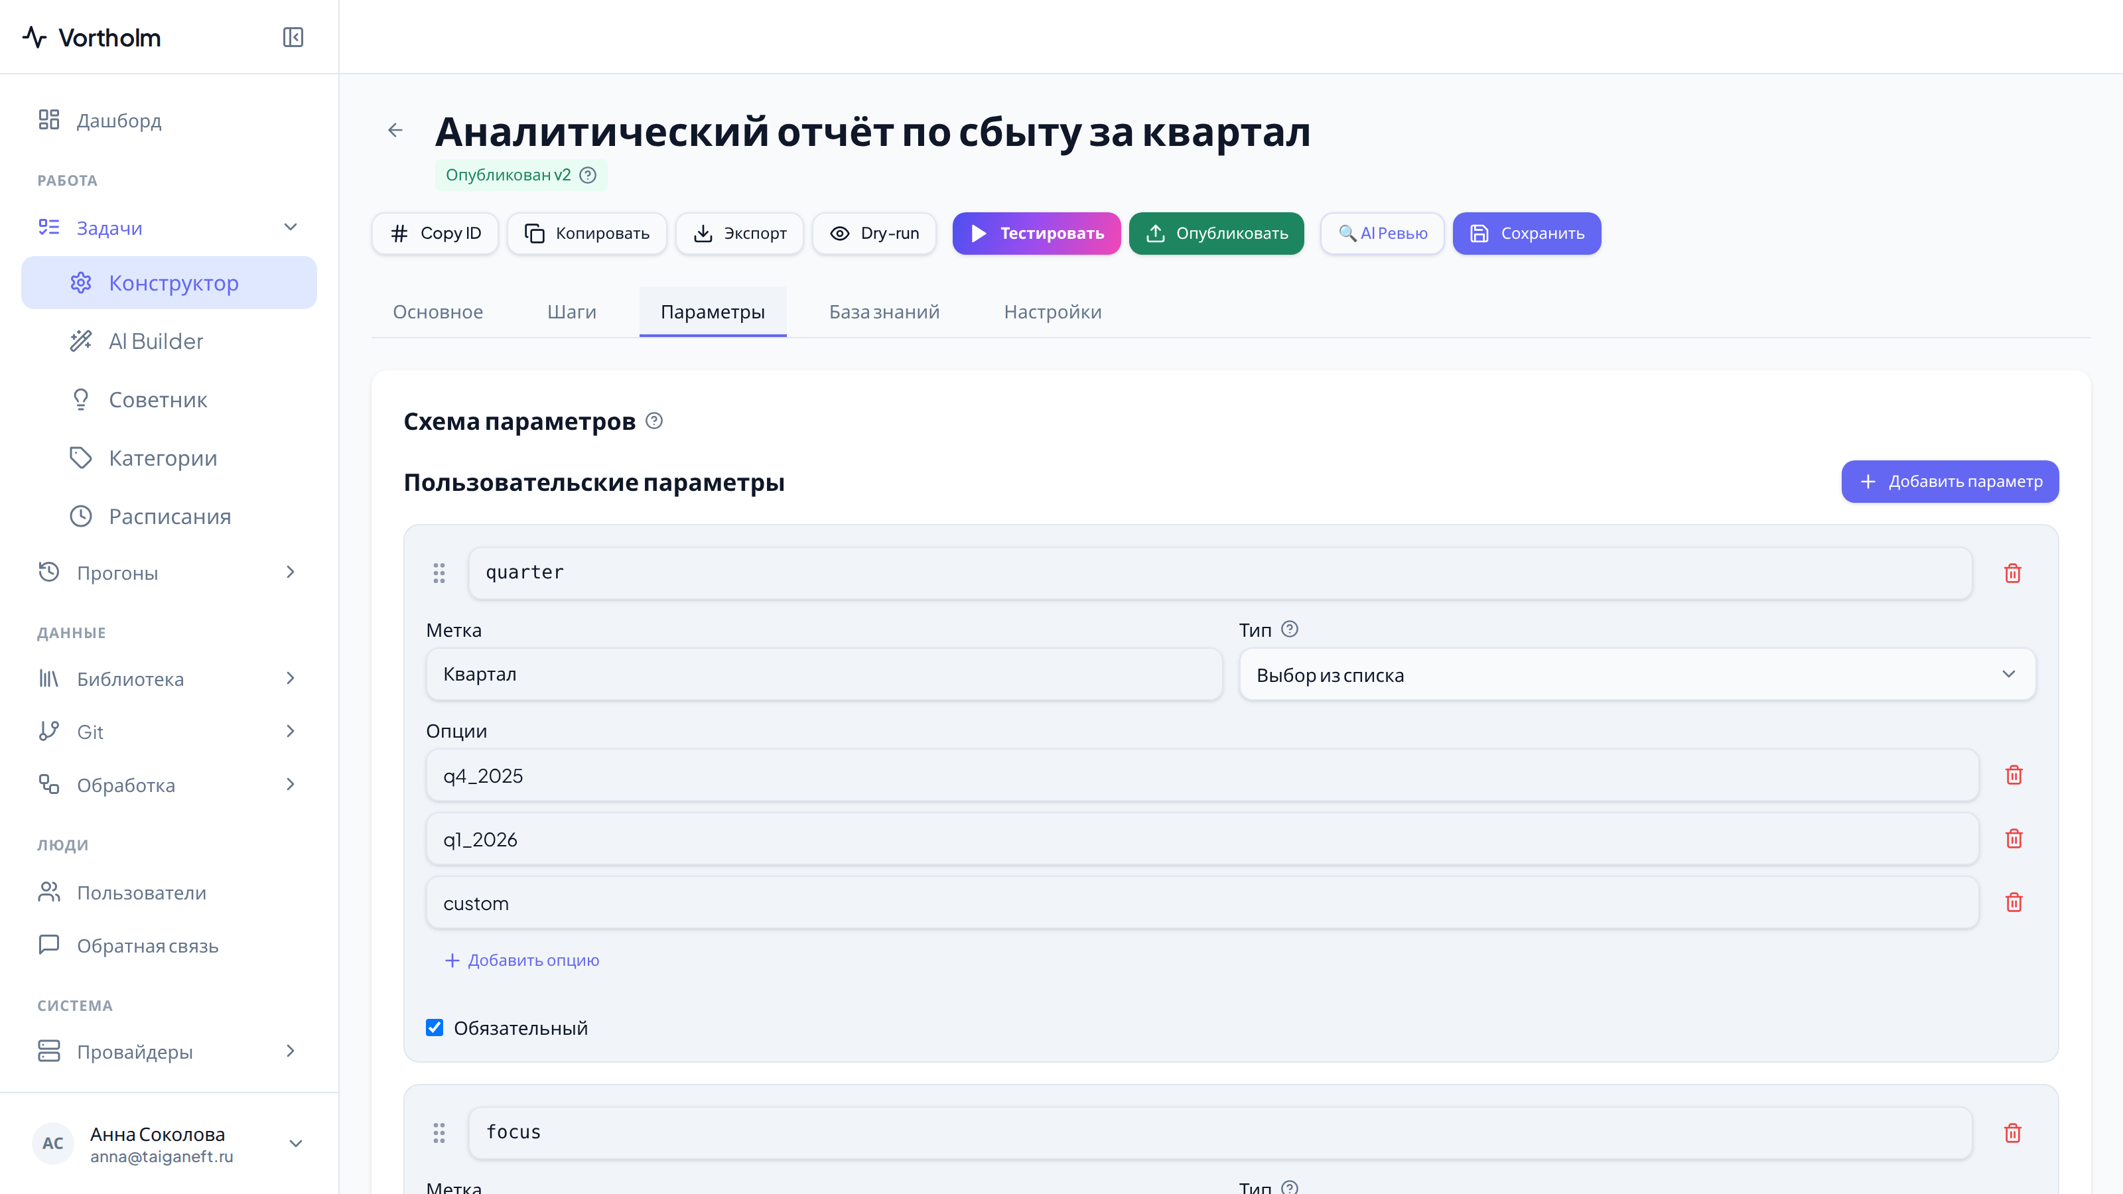Open the Анна Соколова user menu
Screen dimensions: 2123x1194
coord(169,1144)
